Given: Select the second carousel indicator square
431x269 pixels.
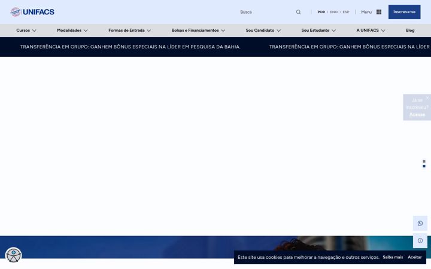Looking at the screenshot, I should [x=424, y=166].
